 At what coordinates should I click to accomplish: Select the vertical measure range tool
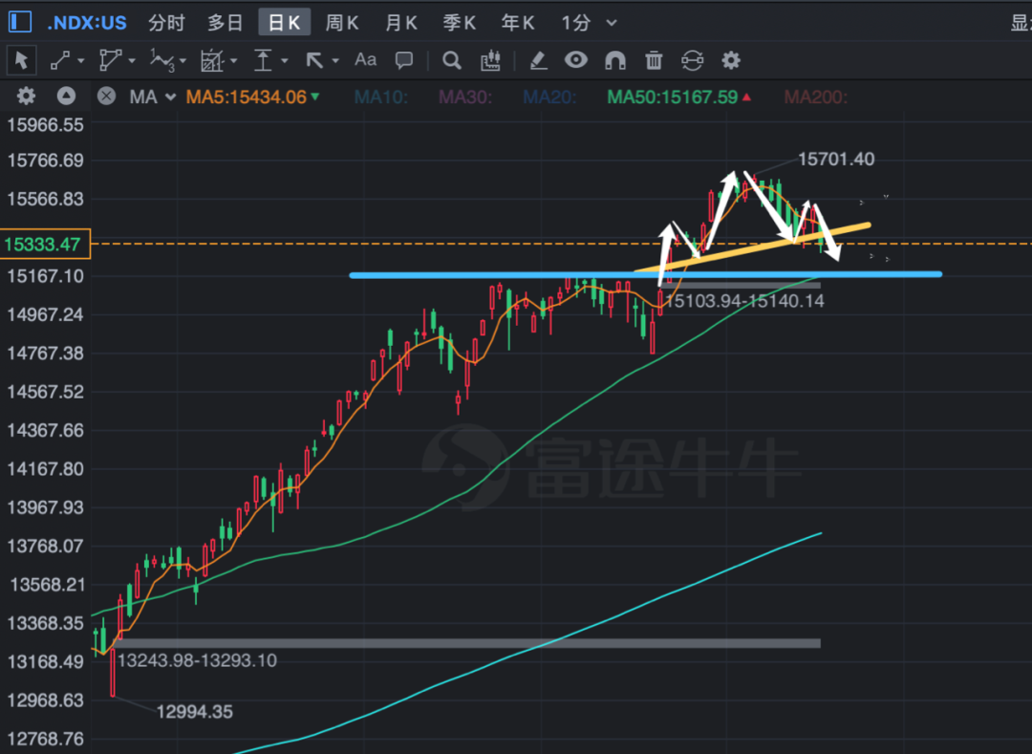tap(264, 60)
